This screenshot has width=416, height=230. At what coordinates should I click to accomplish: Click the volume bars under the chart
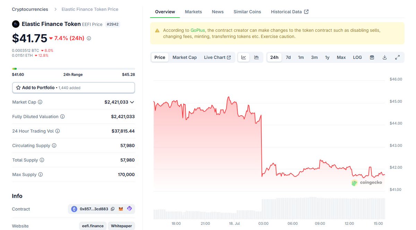269,208
